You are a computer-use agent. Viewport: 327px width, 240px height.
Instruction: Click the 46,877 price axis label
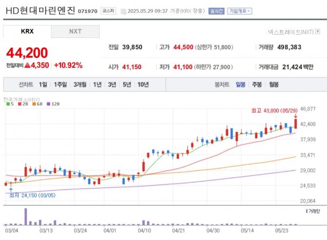point(308,109)
